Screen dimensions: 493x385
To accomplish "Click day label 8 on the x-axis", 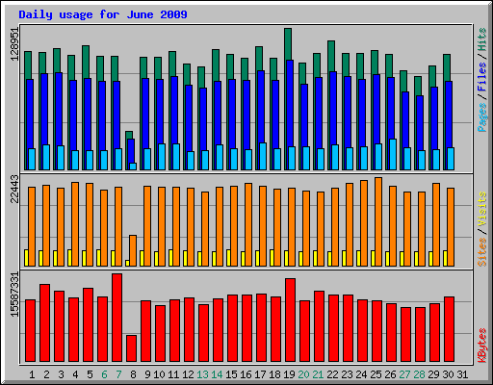I will click(133, 374).
